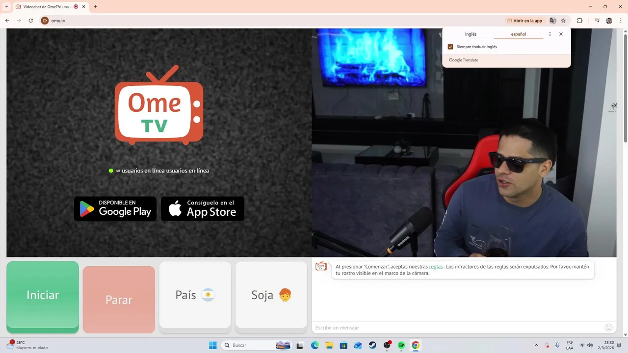Select the inglés translate tab
628x353 pixels.
click(x=471, y=34)
